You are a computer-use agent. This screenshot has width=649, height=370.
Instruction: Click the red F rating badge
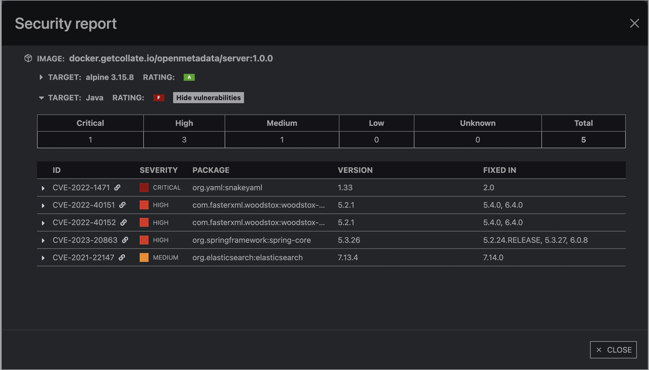pyautogui.click(x=159, y=98)
